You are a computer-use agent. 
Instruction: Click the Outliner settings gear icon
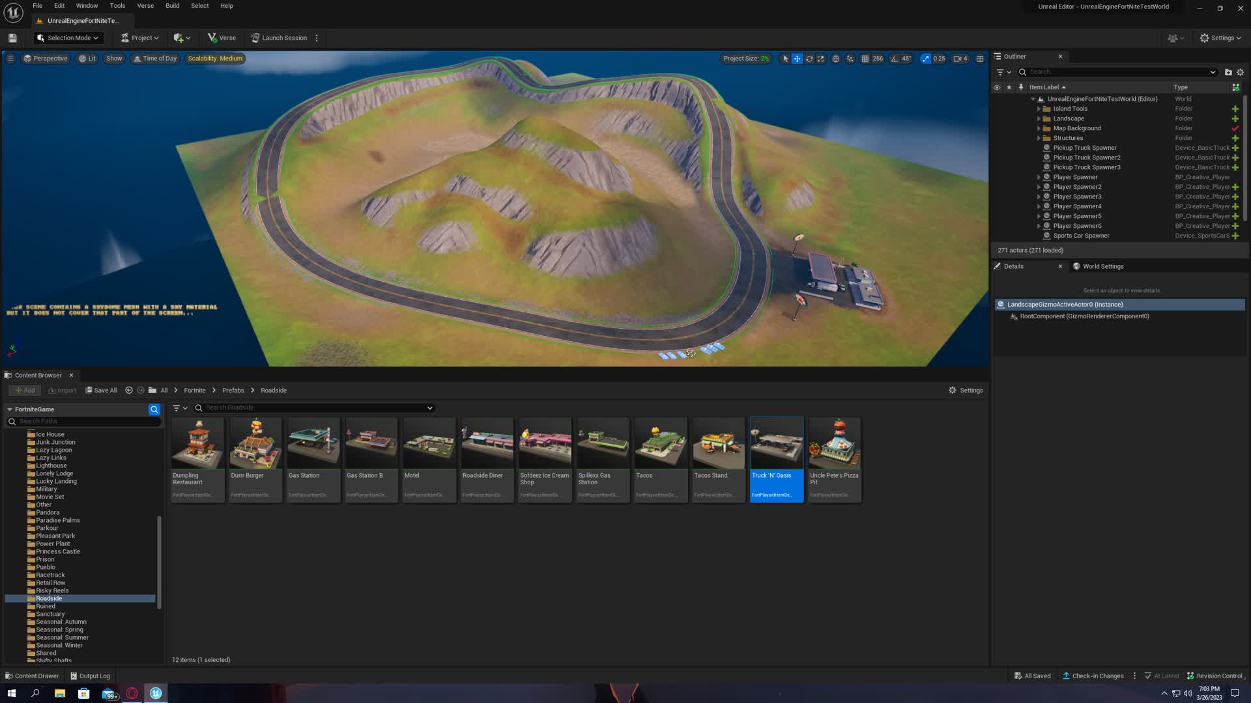tap(1241, 72)
